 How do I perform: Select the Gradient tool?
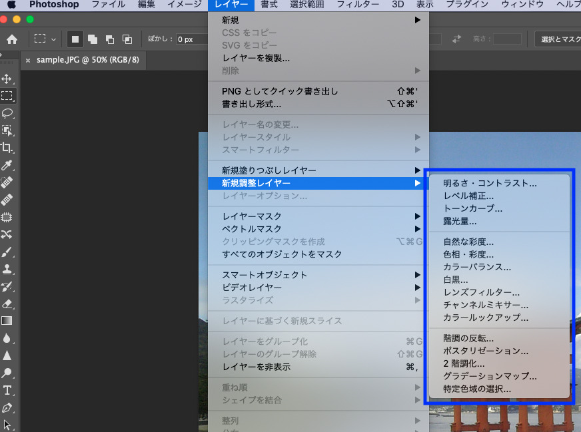pos(7,321)
